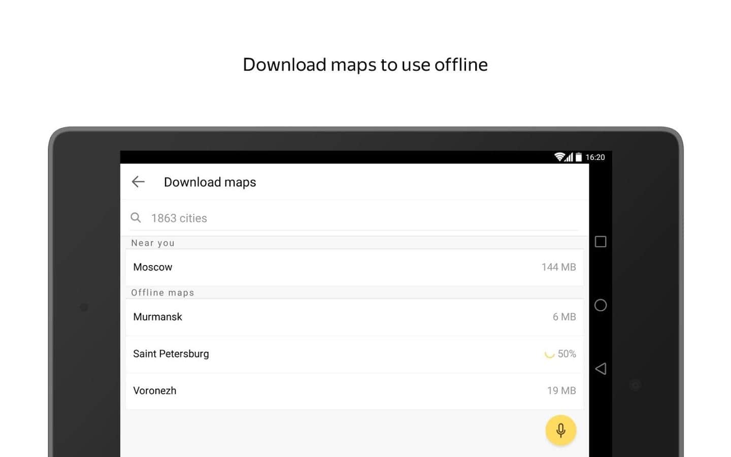
Task: Tap the 19 MB size for Voronezh
Action: (561, 390)
